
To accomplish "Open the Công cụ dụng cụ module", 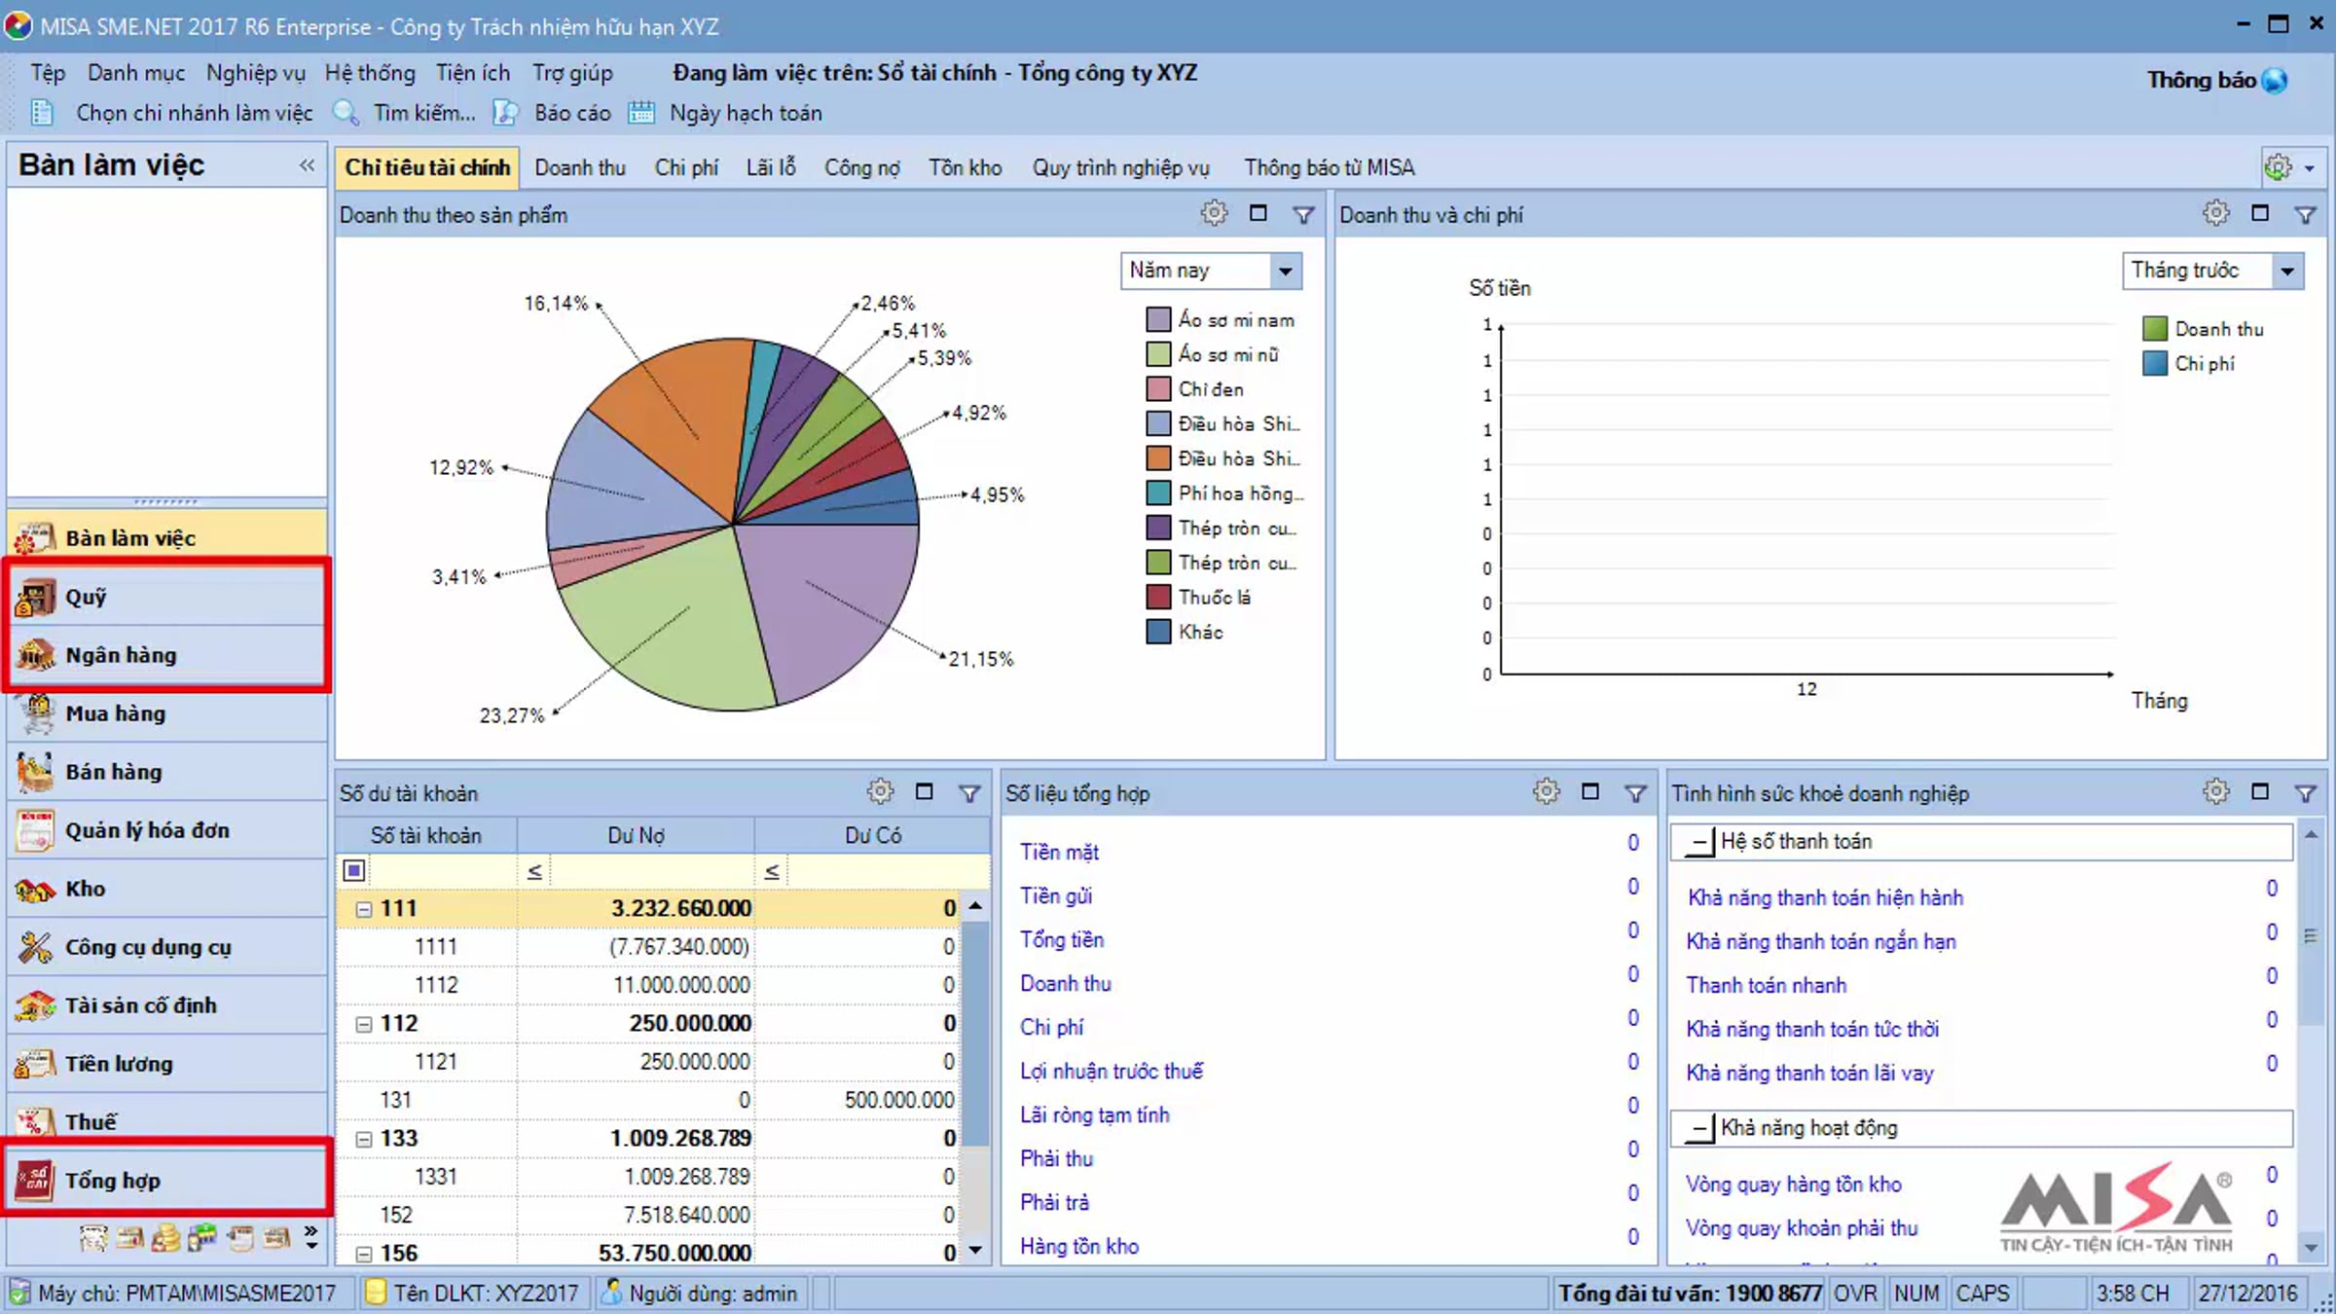I will (x=167, y=947).
